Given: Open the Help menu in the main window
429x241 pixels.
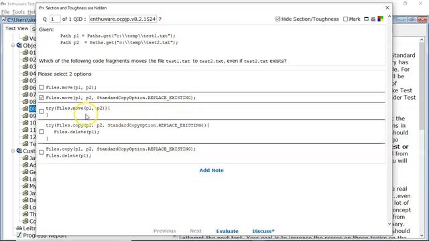Looking at the screenshot, I should [32, 12].
